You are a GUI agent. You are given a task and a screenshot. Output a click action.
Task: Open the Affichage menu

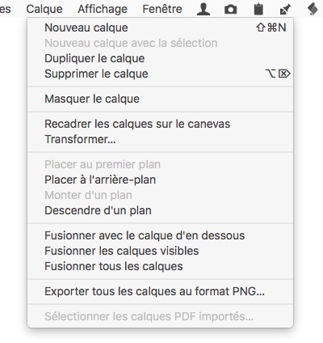click(x=103, y=9)
